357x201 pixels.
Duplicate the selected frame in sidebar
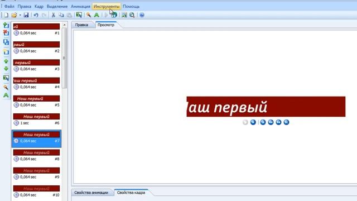click(6, 42)
